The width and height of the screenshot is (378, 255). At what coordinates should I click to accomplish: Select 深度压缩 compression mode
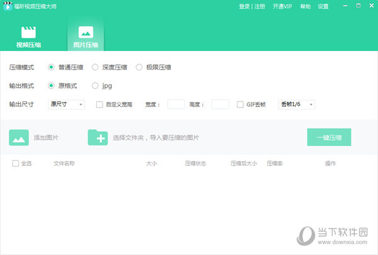pos(95,67)
